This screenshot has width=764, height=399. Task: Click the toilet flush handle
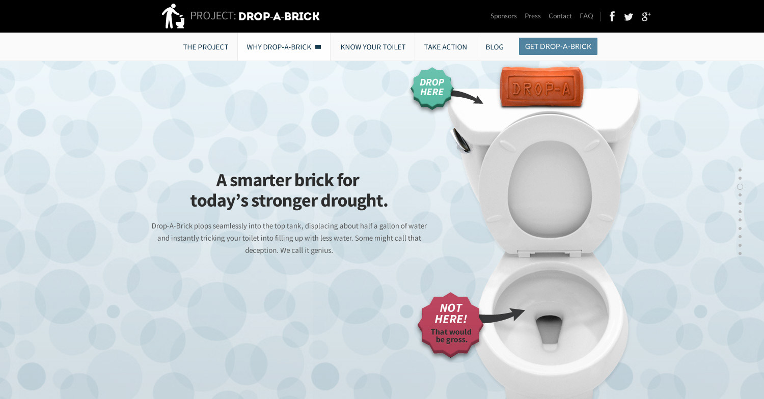[461, 140]
